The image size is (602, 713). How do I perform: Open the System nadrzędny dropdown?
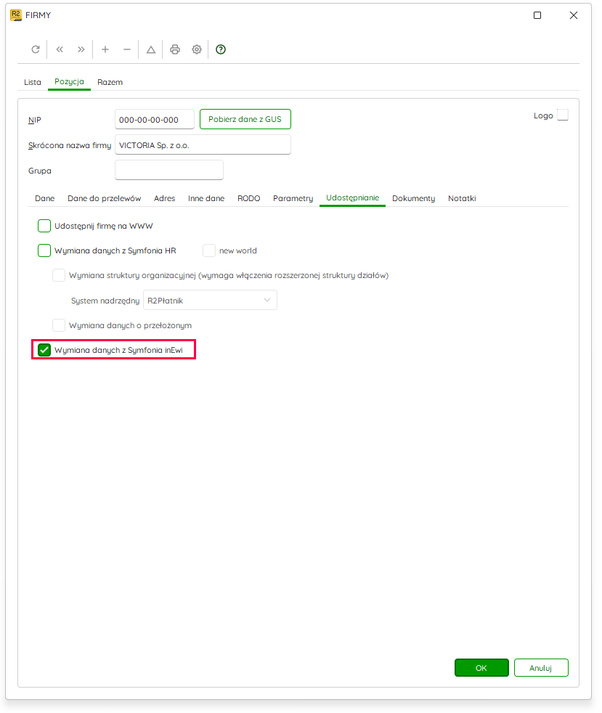pos(210,300)
